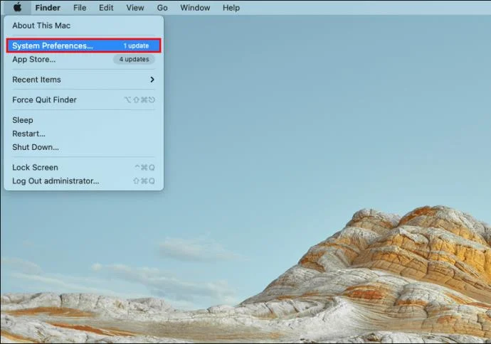Open the Window menu
Screen dimensions: 491x344
pos(195,8)
